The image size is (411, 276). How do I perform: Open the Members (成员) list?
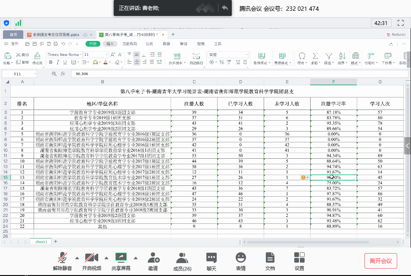[x=182, y=261]
